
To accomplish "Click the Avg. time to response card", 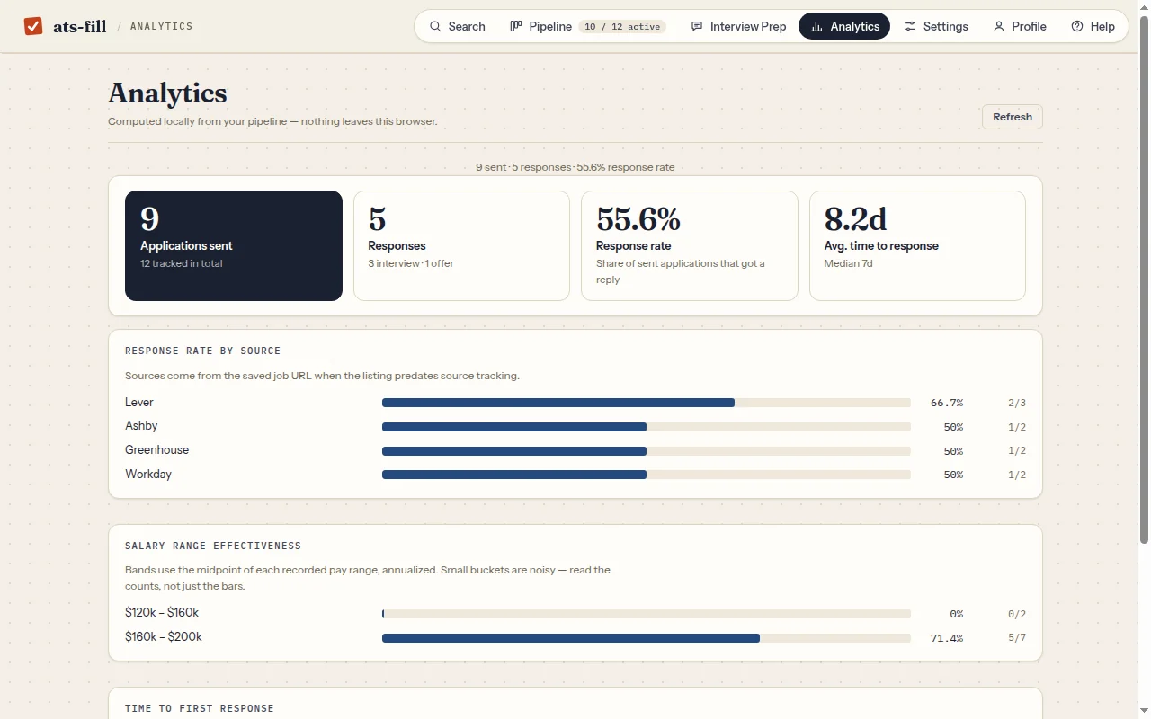I will tap(917, 245).
